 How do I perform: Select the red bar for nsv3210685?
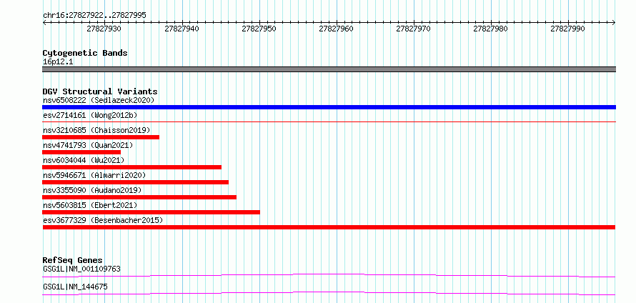click(x=101, y=137)
